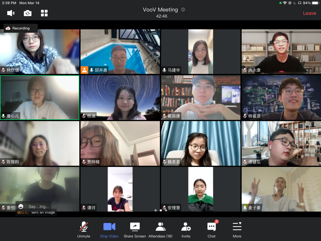Go to the last video page dot
Viewport: 321px width, 241px height.
(x=166, y=210)
